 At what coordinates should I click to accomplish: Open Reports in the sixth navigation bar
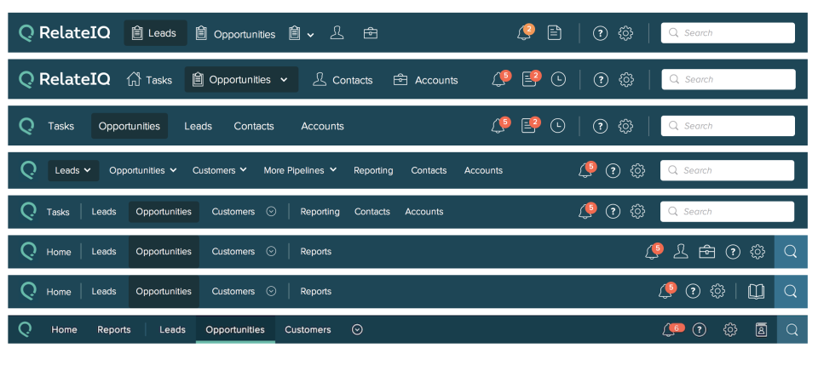point(315,252)
